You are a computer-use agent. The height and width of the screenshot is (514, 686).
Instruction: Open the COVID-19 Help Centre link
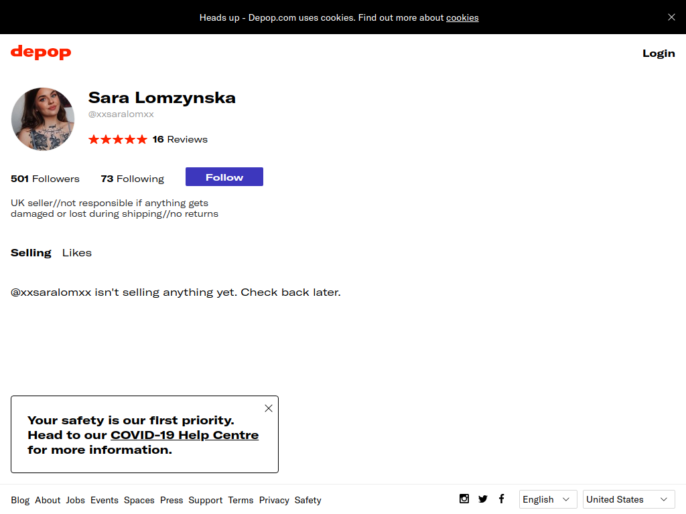tap(185, 435)
